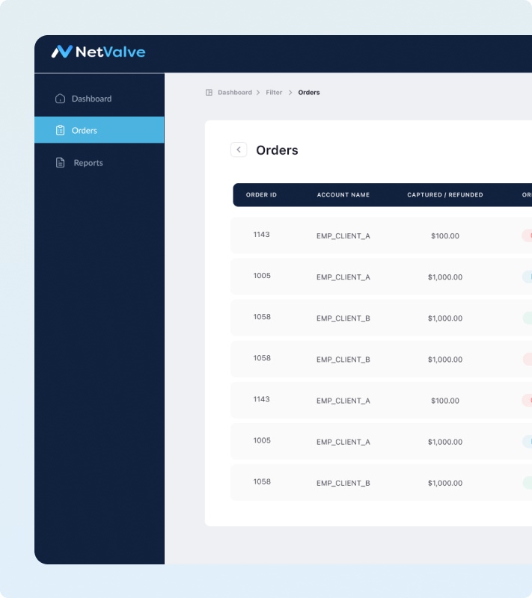Click $100.00 amount in first row
This screenshot has width=532, height=598.
pos(445,236)
